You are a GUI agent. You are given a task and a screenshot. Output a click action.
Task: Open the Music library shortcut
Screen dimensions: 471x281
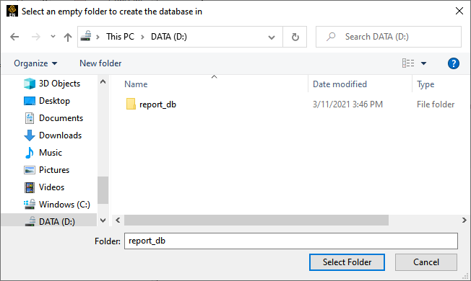click(43, 153)
